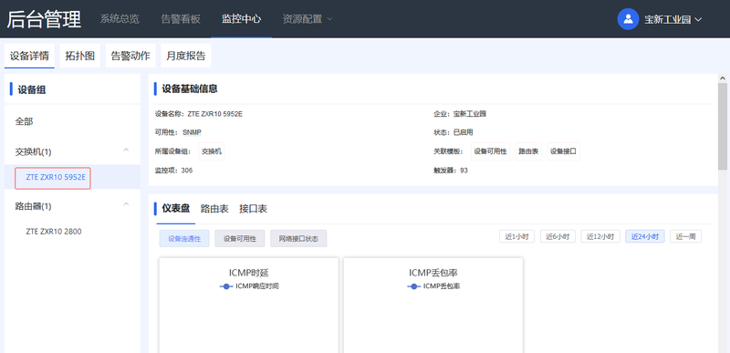Click the 监控项: 306 text
The width and height of the screenshot is (730, 353).
click(173, 171)
